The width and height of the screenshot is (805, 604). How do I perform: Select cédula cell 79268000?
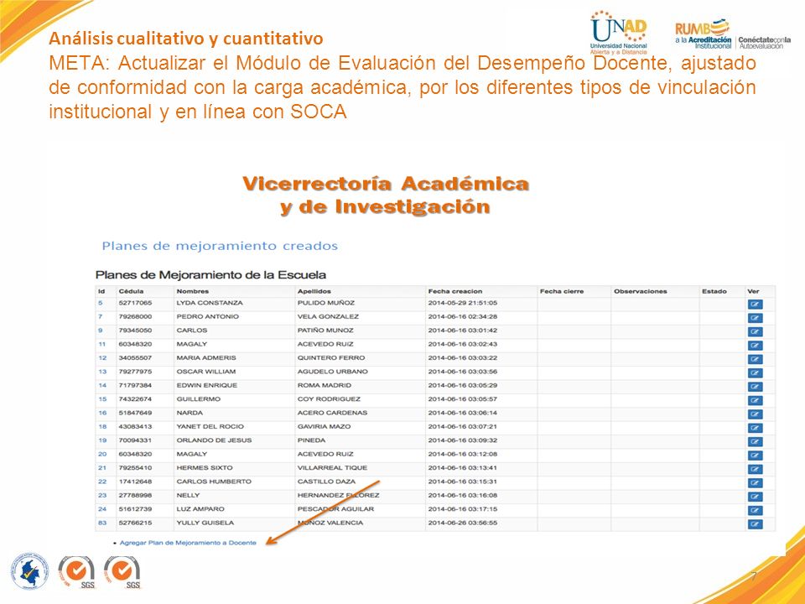(135, 316)
